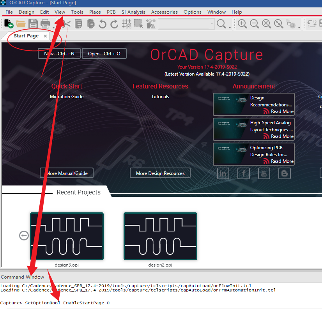Select the Start Page tab
Viewport: 322px width, 309px height.
point(26,36)
